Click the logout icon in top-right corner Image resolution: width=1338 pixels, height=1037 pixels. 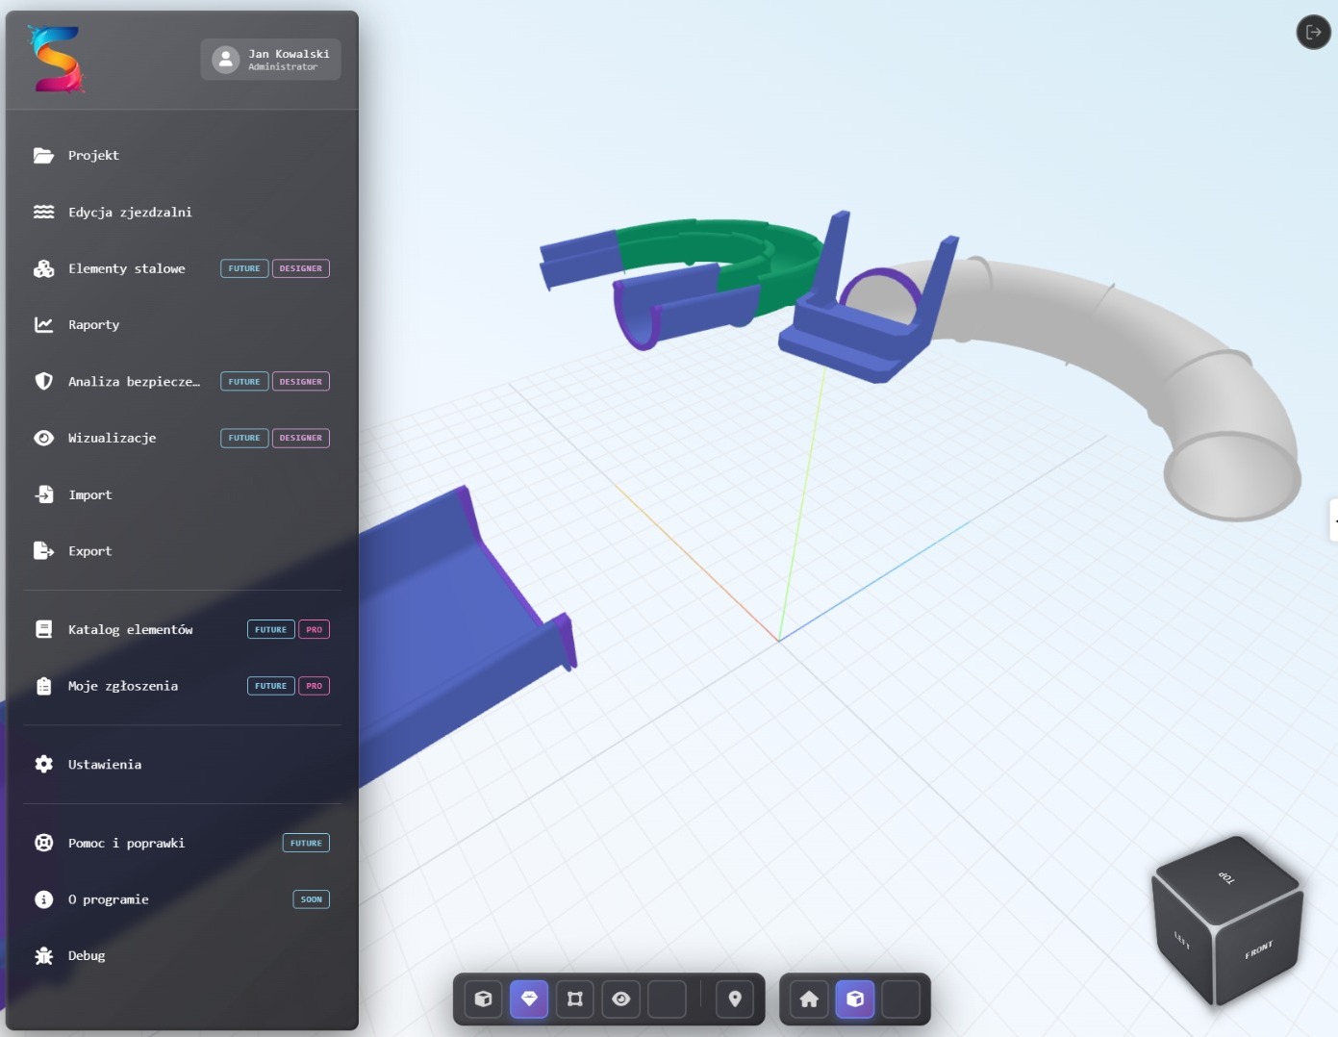1313,32
